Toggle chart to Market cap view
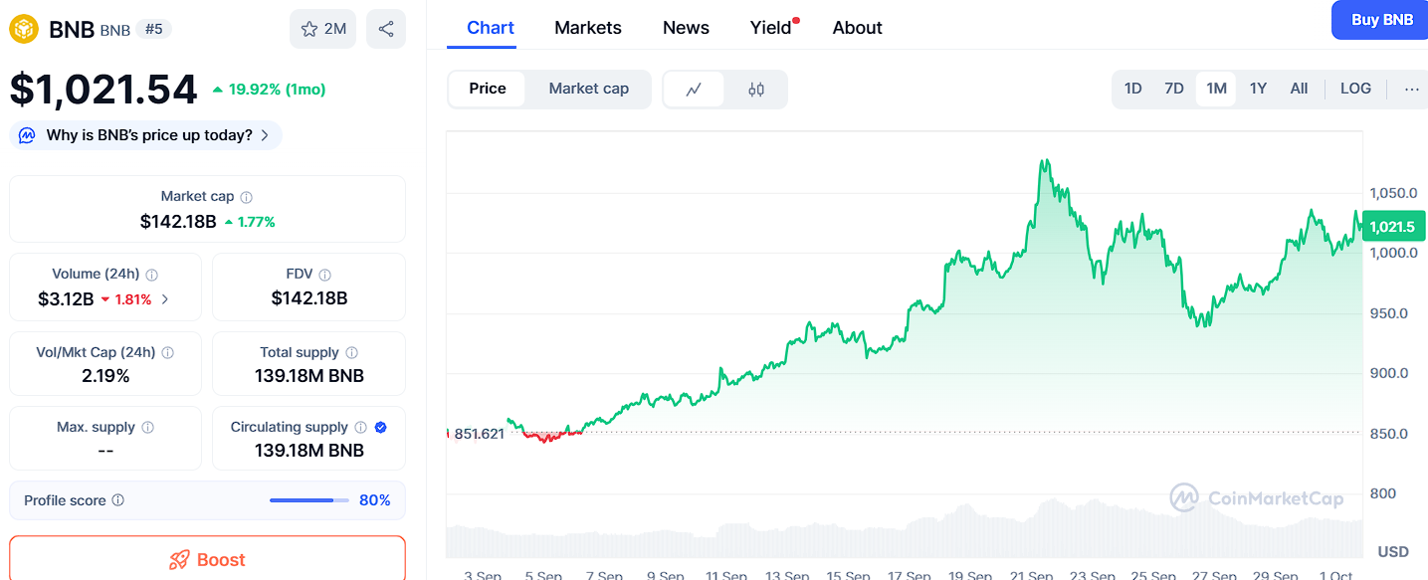 coord(588,89)
